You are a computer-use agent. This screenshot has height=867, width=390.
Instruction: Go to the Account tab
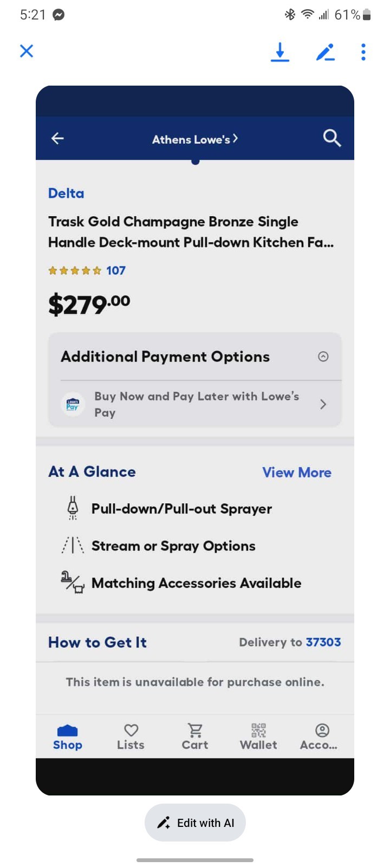(x=321, y=737)
